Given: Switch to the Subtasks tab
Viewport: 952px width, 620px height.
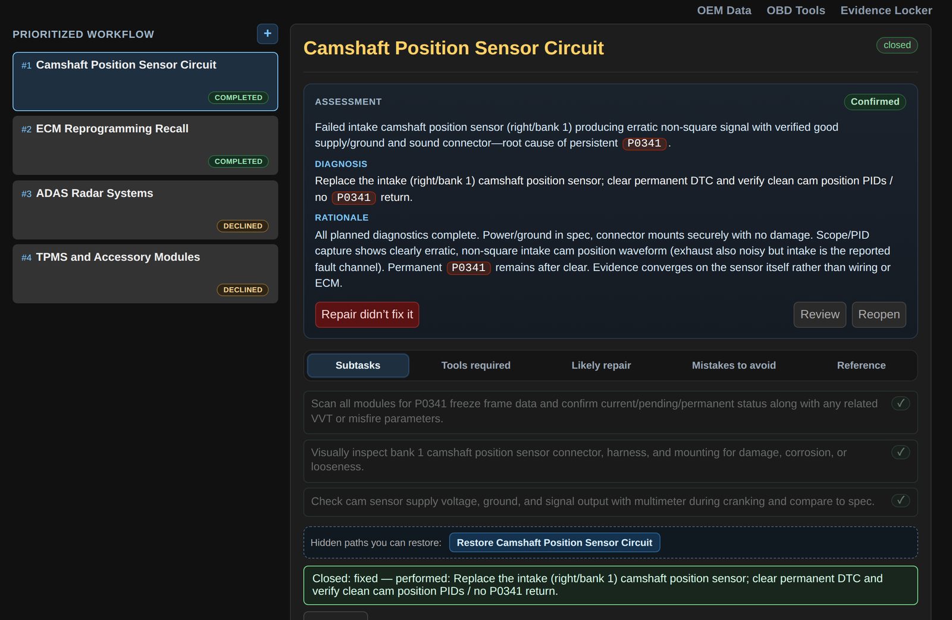Looking at the screenshot, I should [358, 366].
